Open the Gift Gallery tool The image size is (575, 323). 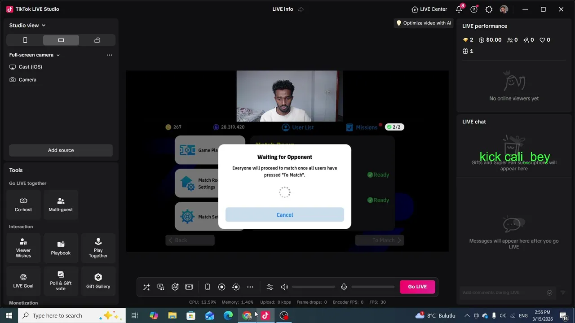tap(98, 281)
